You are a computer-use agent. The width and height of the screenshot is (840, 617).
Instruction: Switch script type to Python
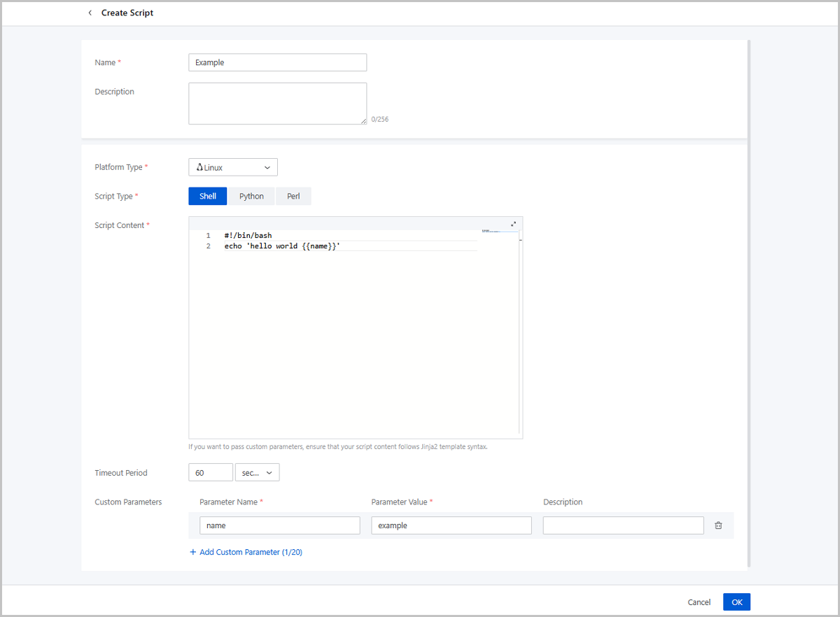click(251, 197)
